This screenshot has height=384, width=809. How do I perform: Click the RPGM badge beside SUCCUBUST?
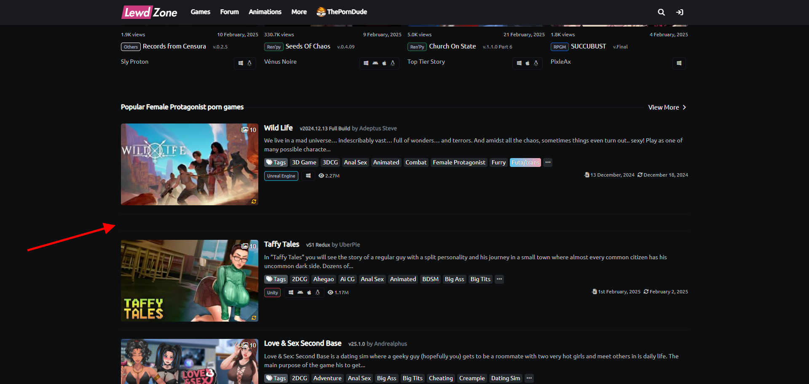pyautogui.click(x=560, y=47)
